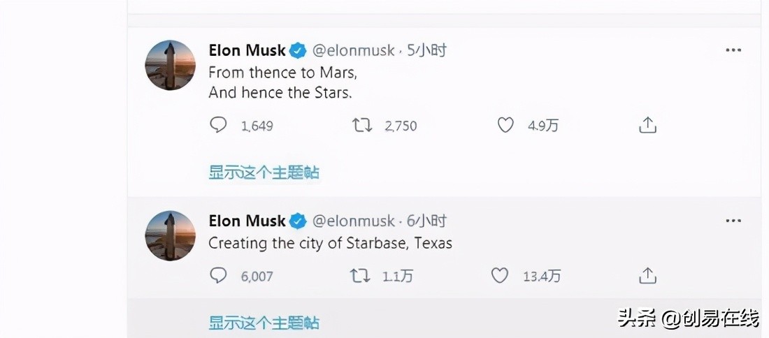Show this thread under the Mars tweet
Screen dimensions: 769x338
tap(264, 172)
